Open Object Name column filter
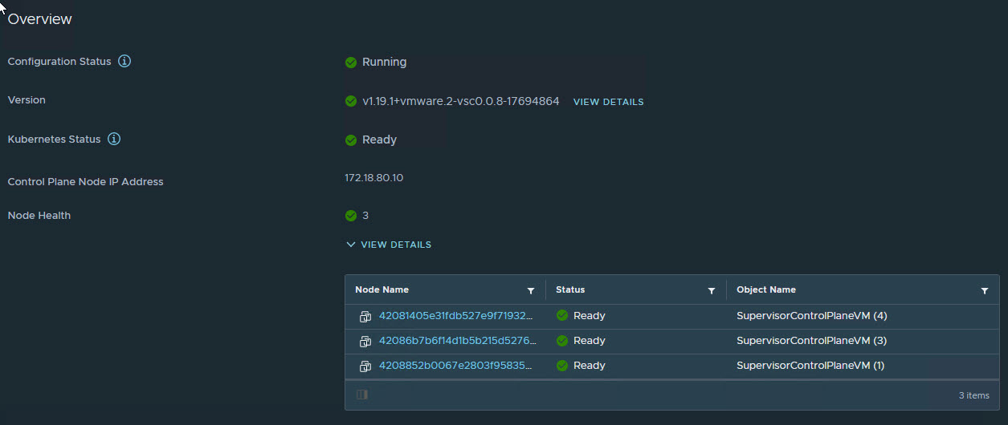 pyautogui.click(x=985, y=291)
